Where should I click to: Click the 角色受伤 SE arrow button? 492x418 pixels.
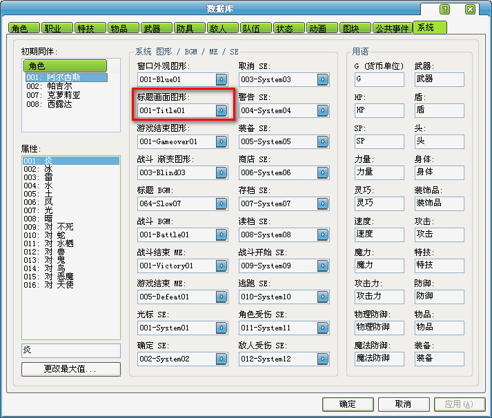(322, 328)
